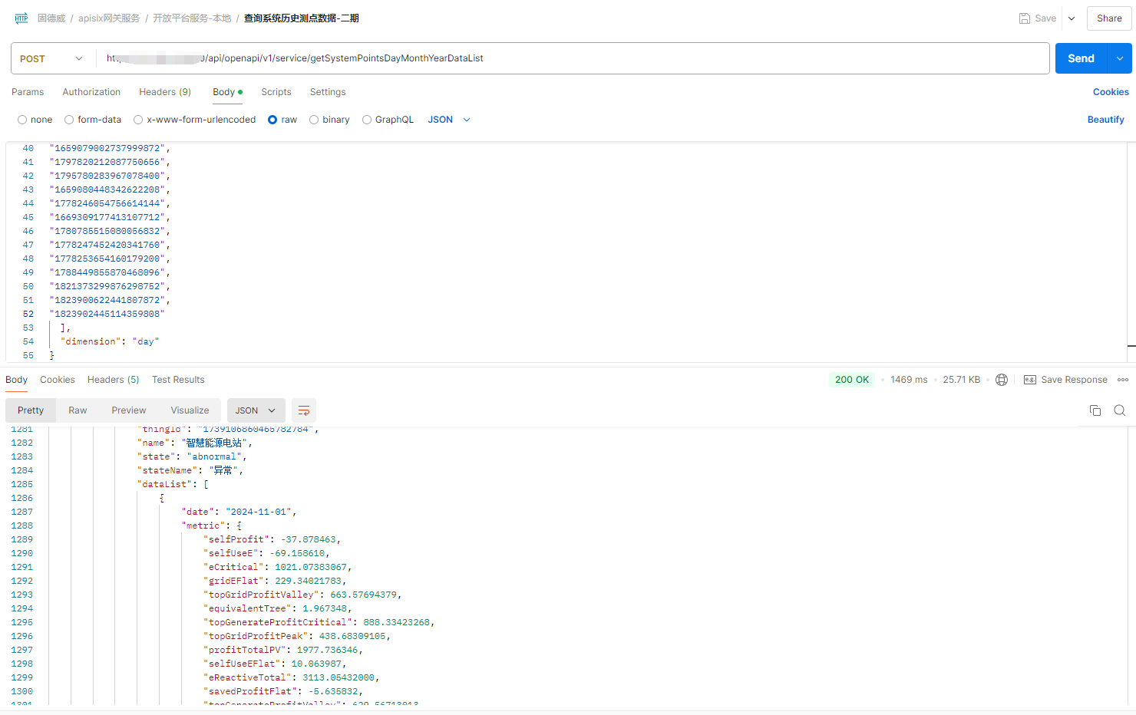The image size is (1136, 715).
Task: Click the Save floppy disk icon
Action: tap(1025, 18)
